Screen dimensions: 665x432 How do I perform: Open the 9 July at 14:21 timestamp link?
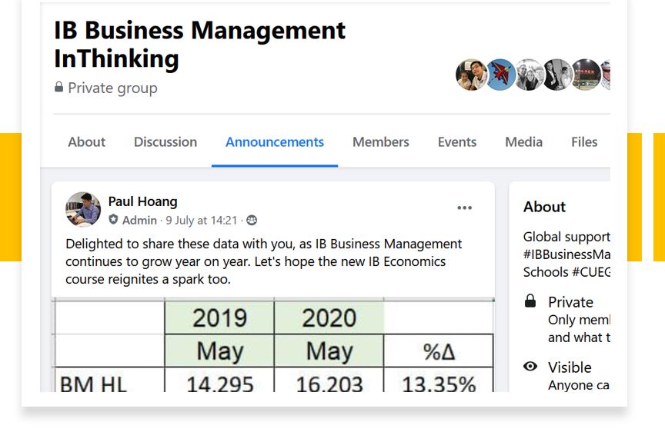click(x=202, y=221)
